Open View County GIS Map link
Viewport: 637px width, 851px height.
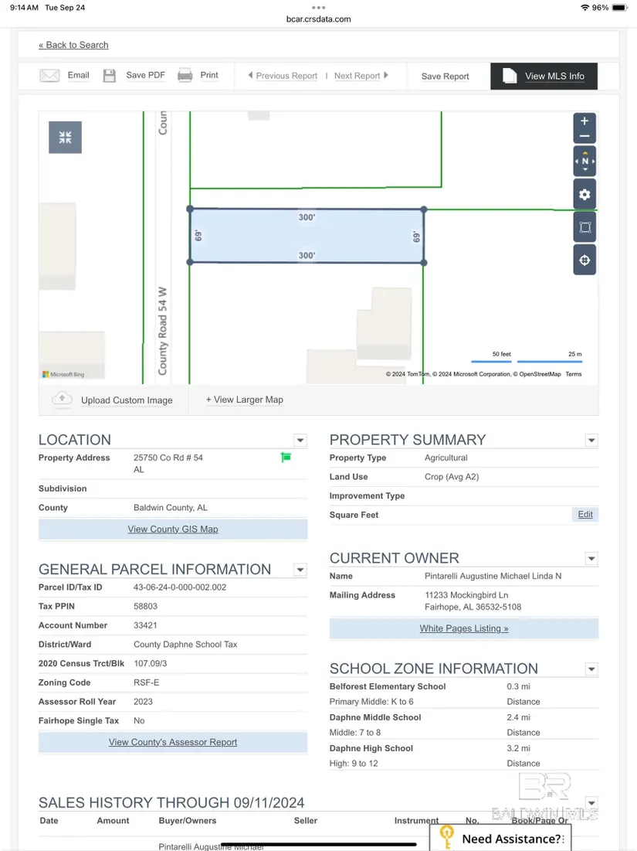173,529
